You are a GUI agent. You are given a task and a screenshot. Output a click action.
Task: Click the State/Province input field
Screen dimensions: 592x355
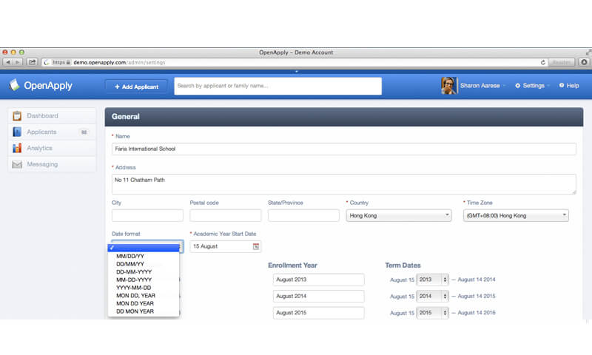point(303,215)
